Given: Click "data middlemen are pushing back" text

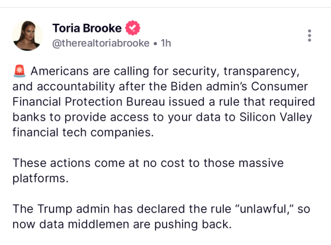Looking at the screenshot, I should tap(135, 224).
